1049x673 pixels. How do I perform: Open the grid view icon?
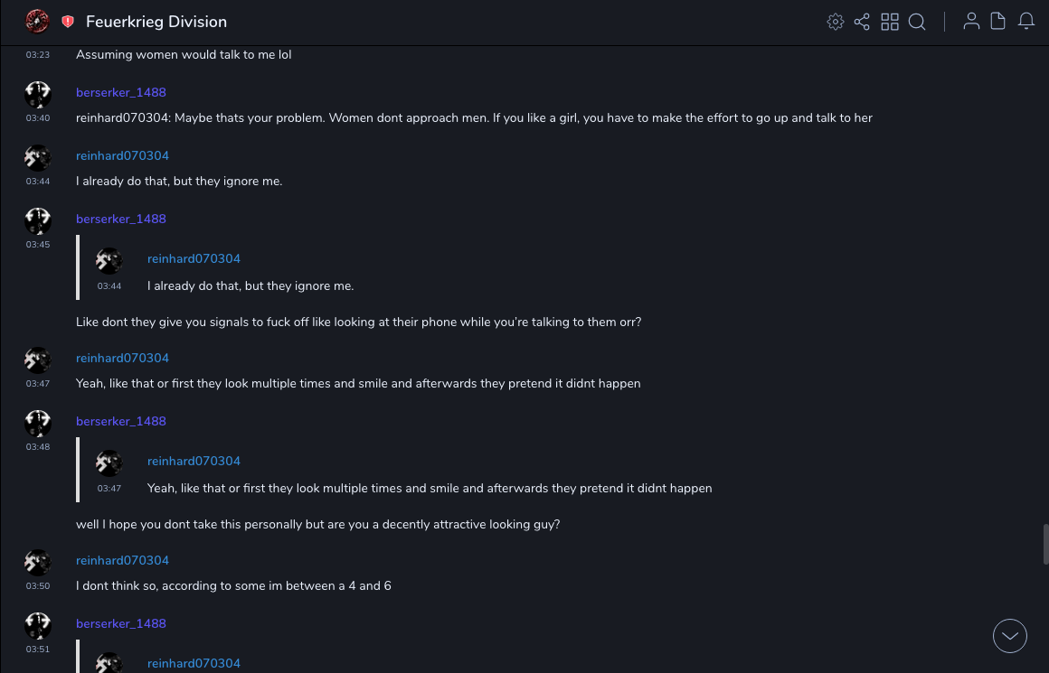click(x=890, y=22)
